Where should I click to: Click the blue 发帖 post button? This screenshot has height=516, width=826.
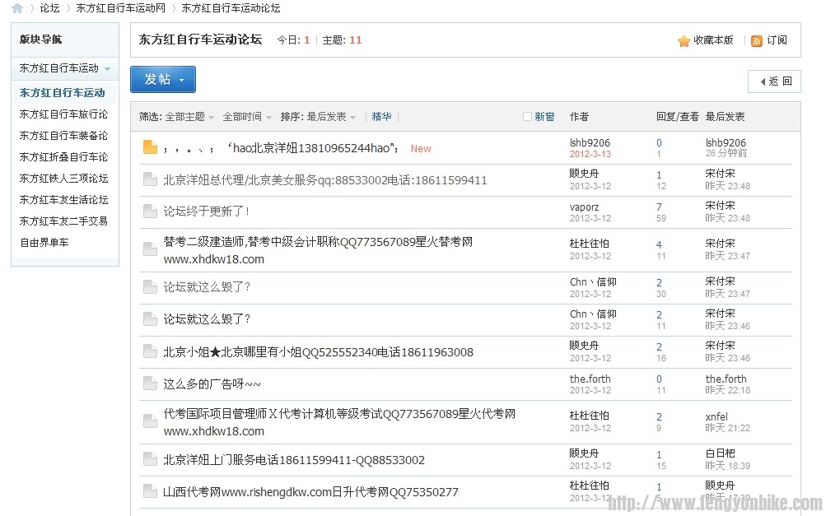(162, 79)
